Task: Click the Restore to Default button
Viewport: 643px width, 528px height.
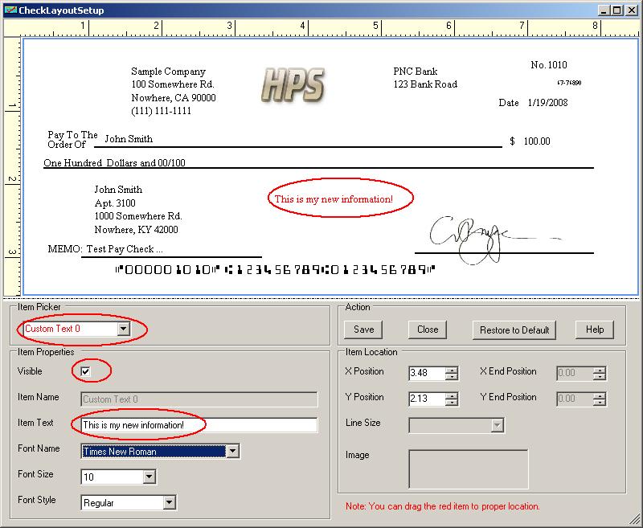Action: coord(514,329)
